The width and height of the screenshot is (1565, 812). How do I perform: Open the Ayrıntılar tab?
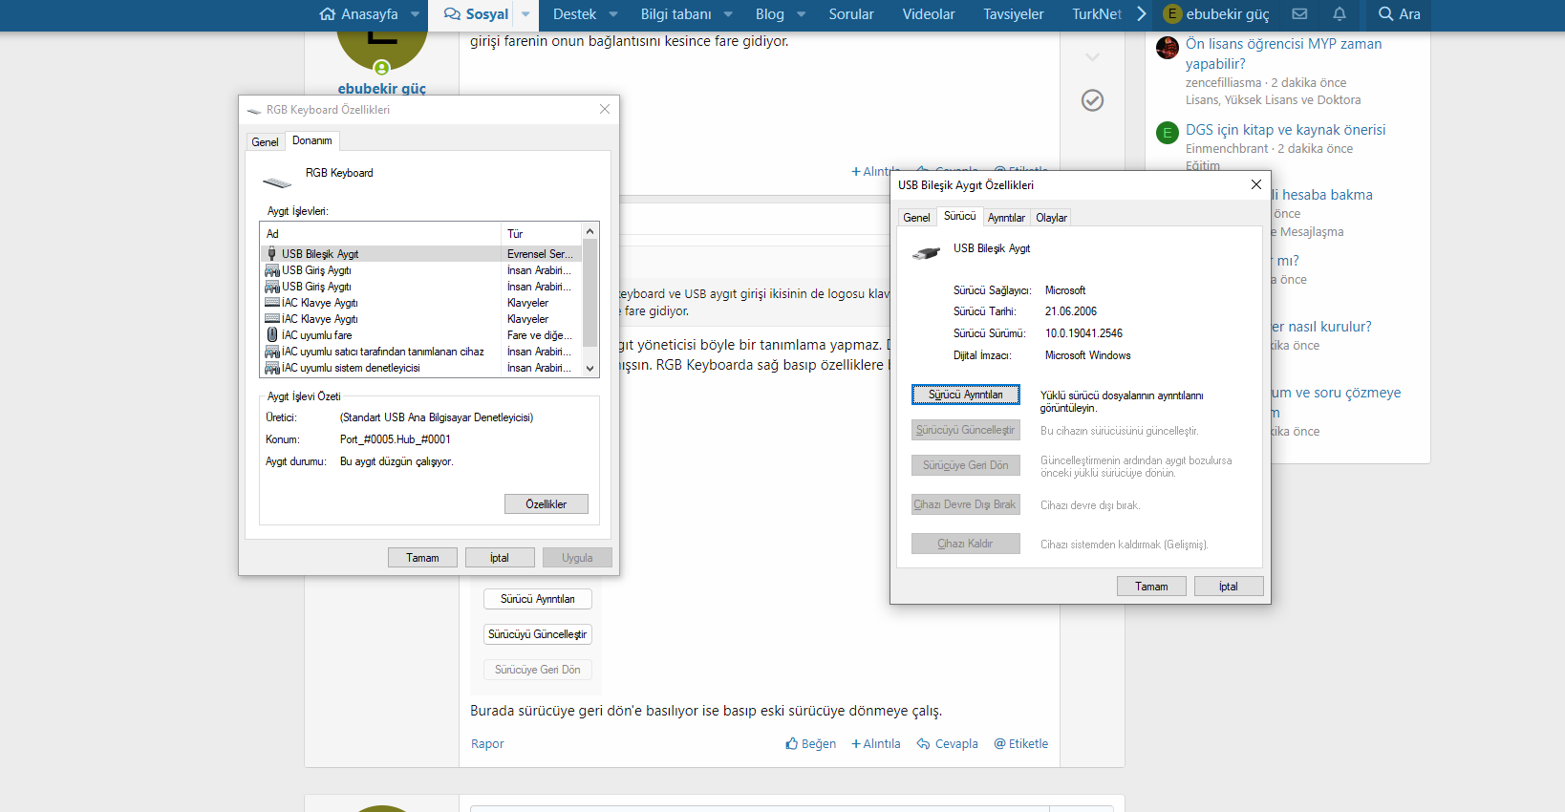(x=1006, y=218)
